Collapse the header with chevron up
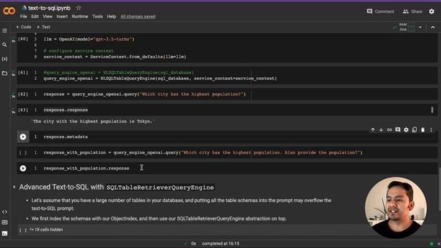This screenshot has height=248, width=441. pos(433,28)
